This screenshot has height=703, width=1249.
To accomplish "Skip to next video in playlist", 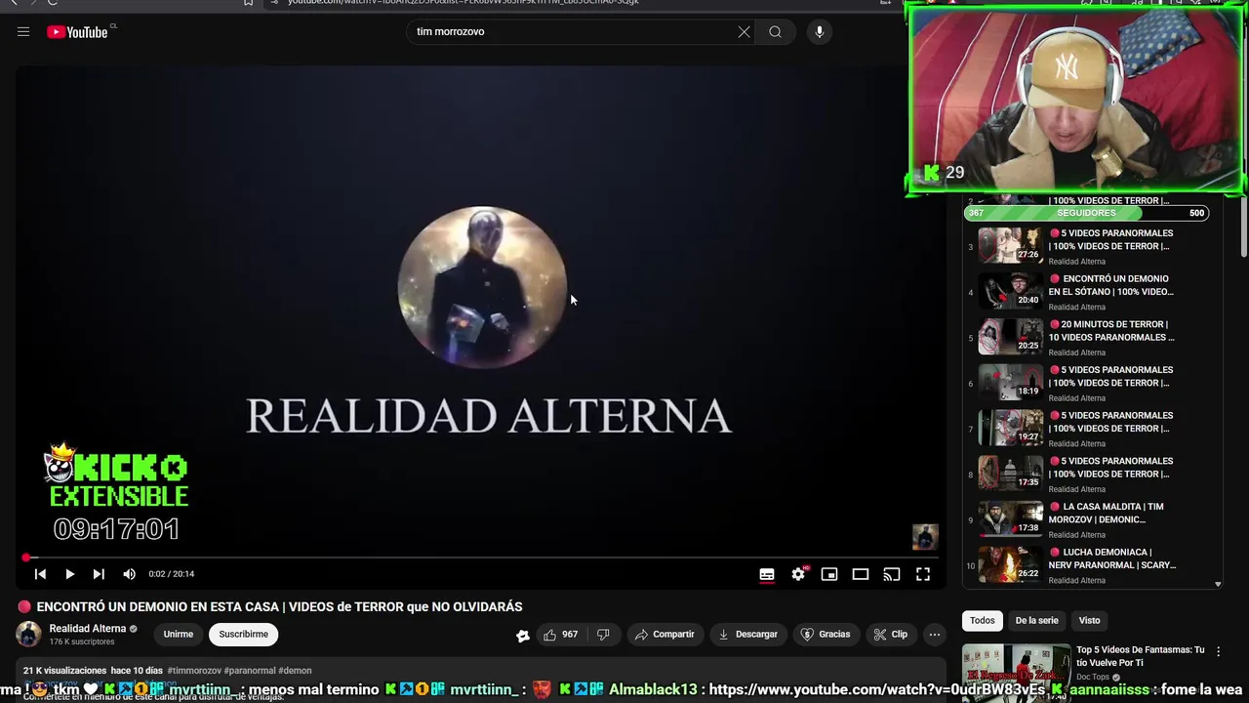I will tap(99, 574).
